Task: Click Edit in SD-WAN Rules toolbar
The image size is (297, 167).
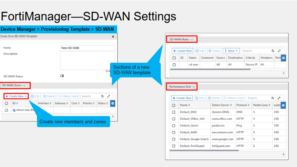Action: (200, 51)
